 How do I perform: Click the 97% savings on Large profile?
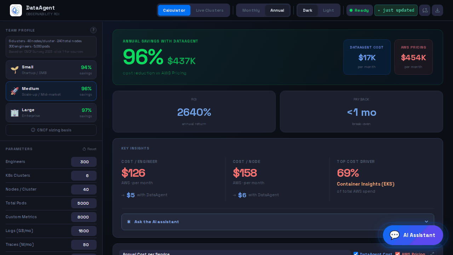tap(86, 110)
